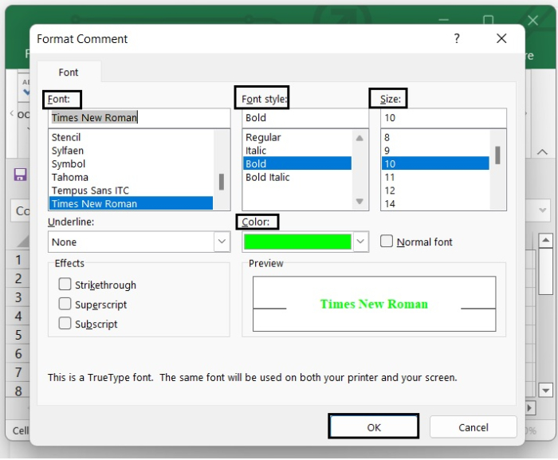Select Times New Roman in font list
The image size is (558, 460).
[131, 203]
